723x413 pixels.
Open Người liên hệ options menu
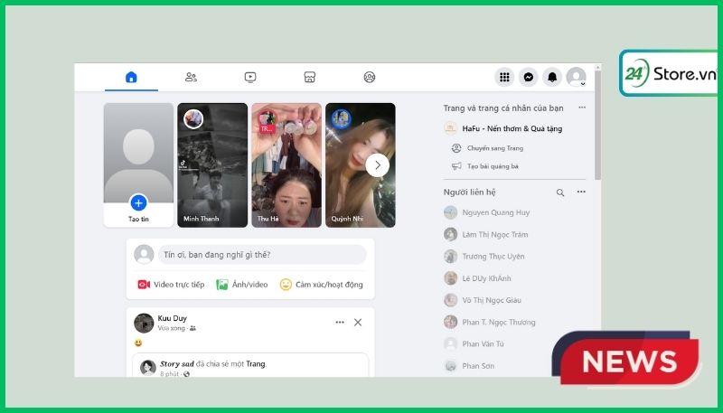tap(581, 192)
